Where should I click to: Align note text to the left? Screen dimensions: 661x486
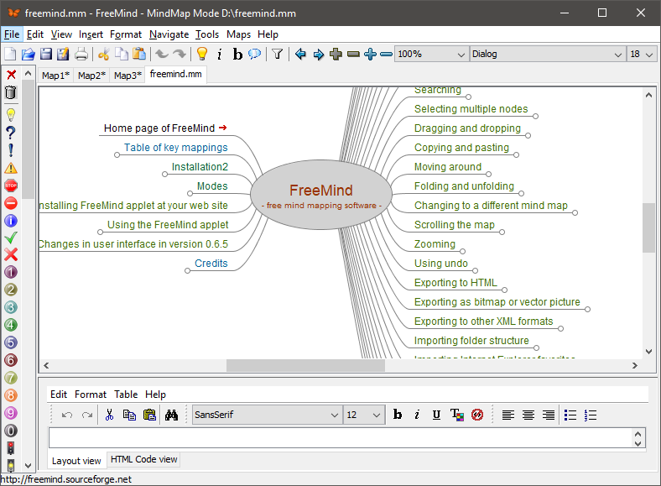pos(508,415)
